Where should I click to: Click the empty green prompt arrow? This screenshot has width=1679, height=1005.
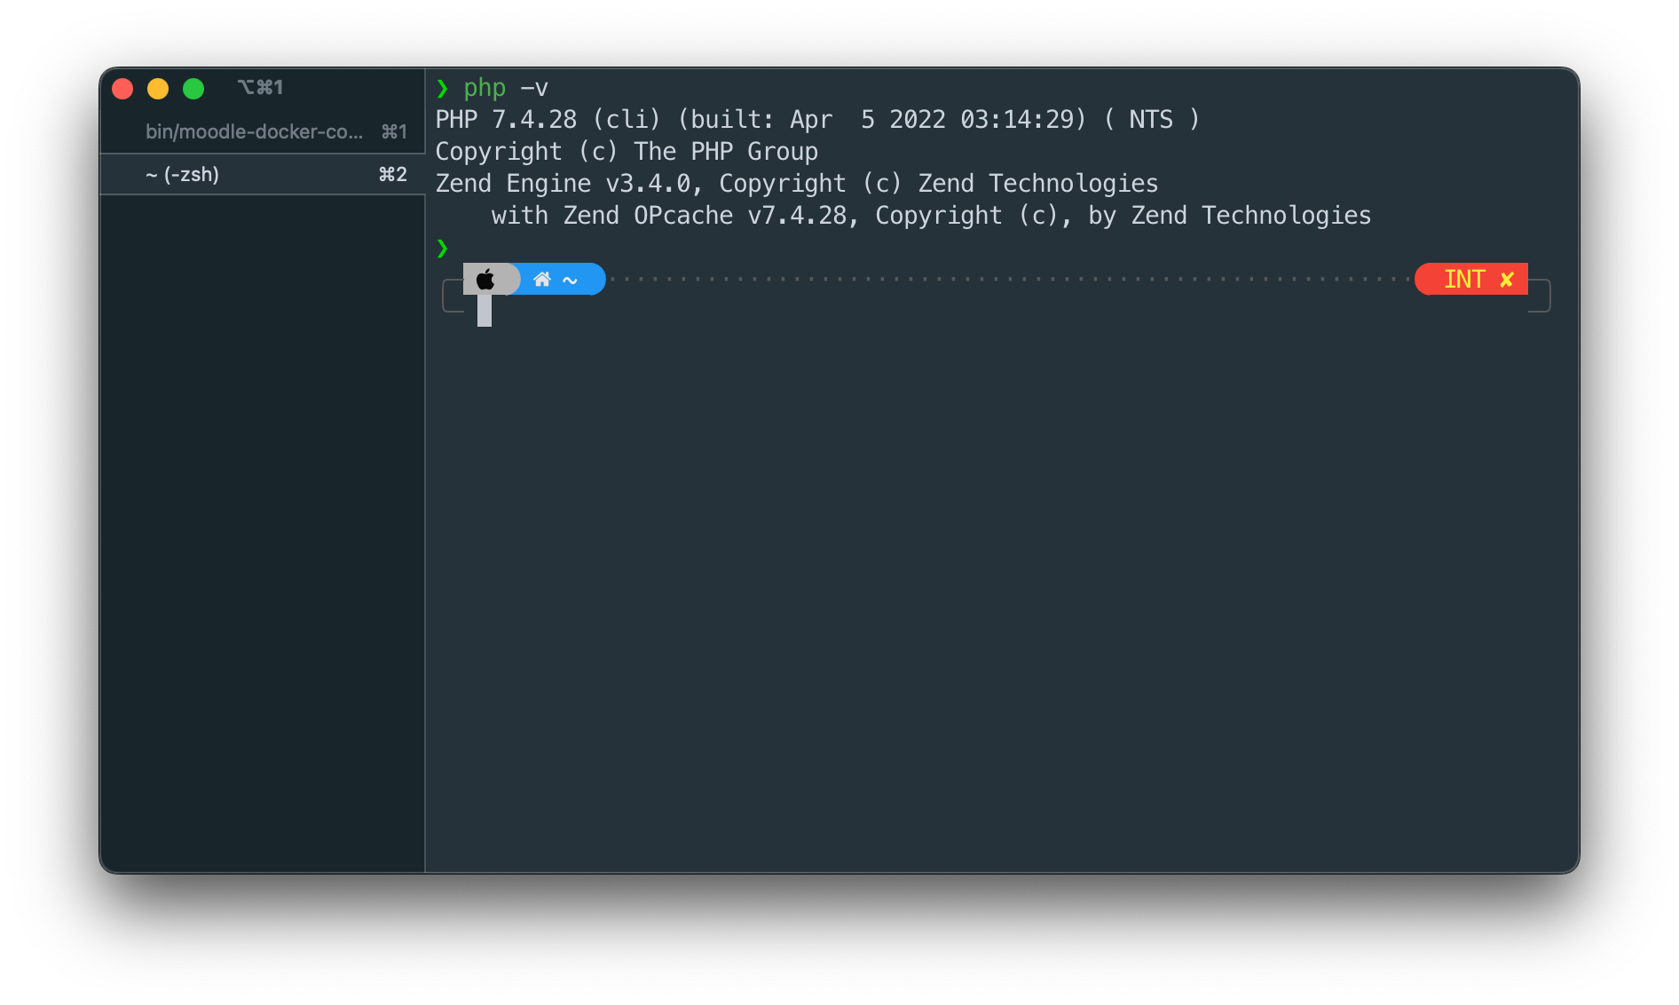click(x=442, y=248)
